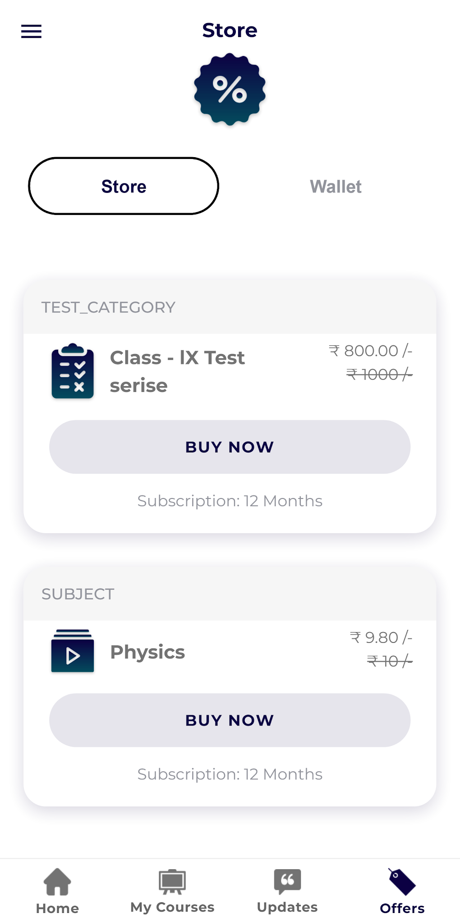460x922 pixels.
Task: Tap the ₹ 800.00 price label
Action: 370,351
